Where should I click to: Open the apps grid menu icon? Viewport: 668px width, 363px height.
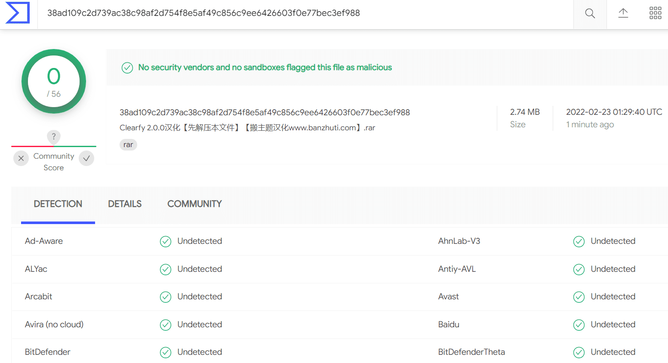click(655, 13)
